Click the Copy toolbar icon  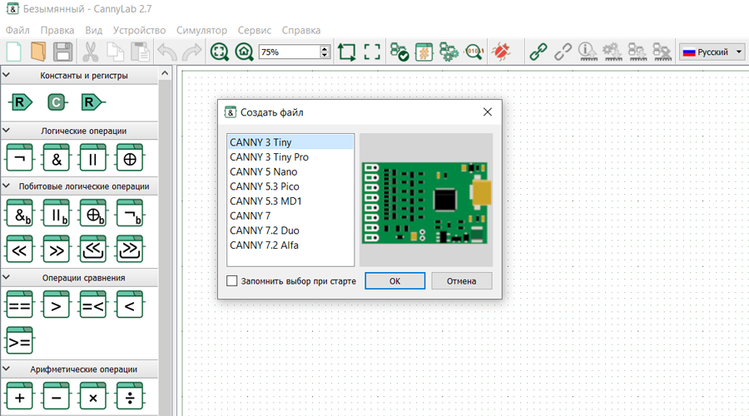click(115, 52)
